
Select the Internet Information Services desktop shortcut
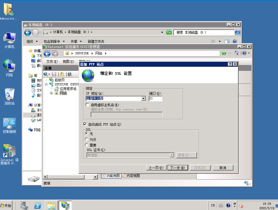click(x=9, y=155)
